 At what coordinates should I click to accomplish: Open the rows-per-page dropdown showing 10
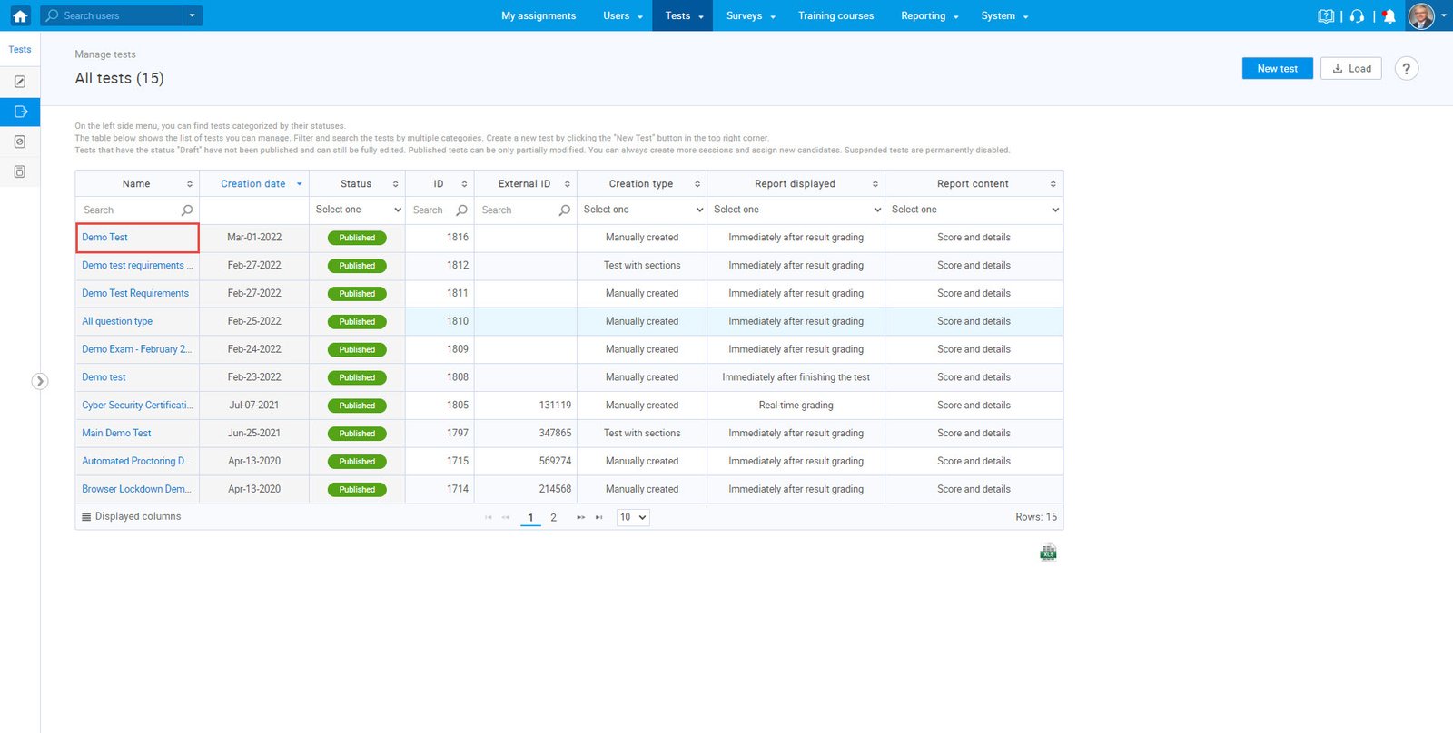[x=633, y=517]
